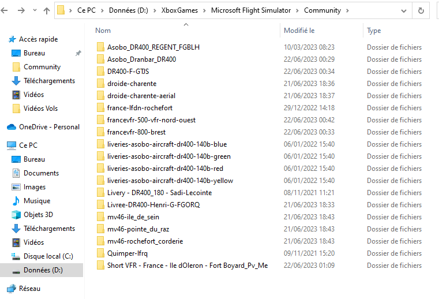
Task: Sort by the Nom column header
Action: [103, 30]
